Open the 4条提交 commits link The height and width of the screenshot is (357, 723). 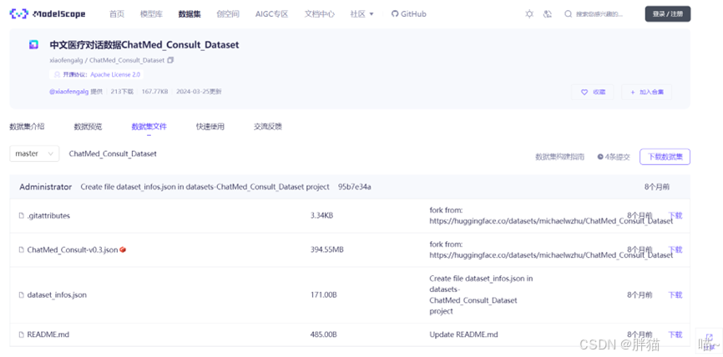614,157
